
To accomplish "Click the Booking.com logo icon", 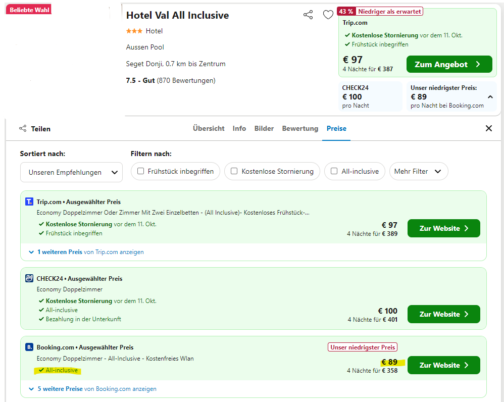I will (29, 347).
